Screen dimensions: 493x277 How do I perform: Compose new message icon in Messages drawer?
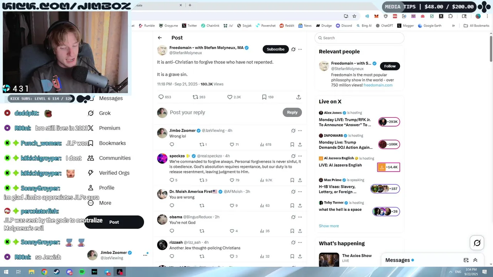466,260
